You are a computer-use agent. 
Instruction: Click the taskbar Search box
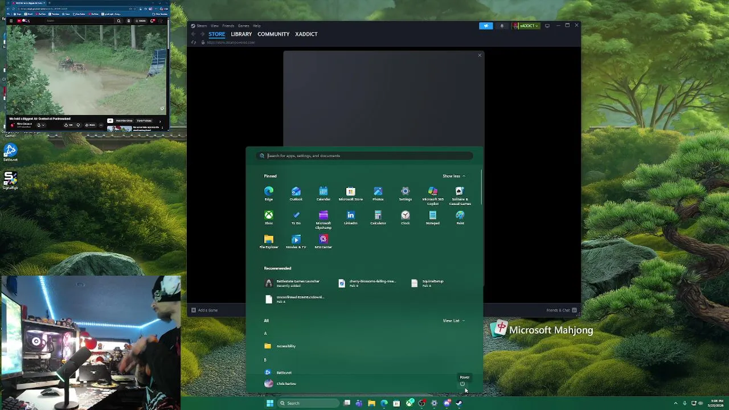tap(308, 403)
